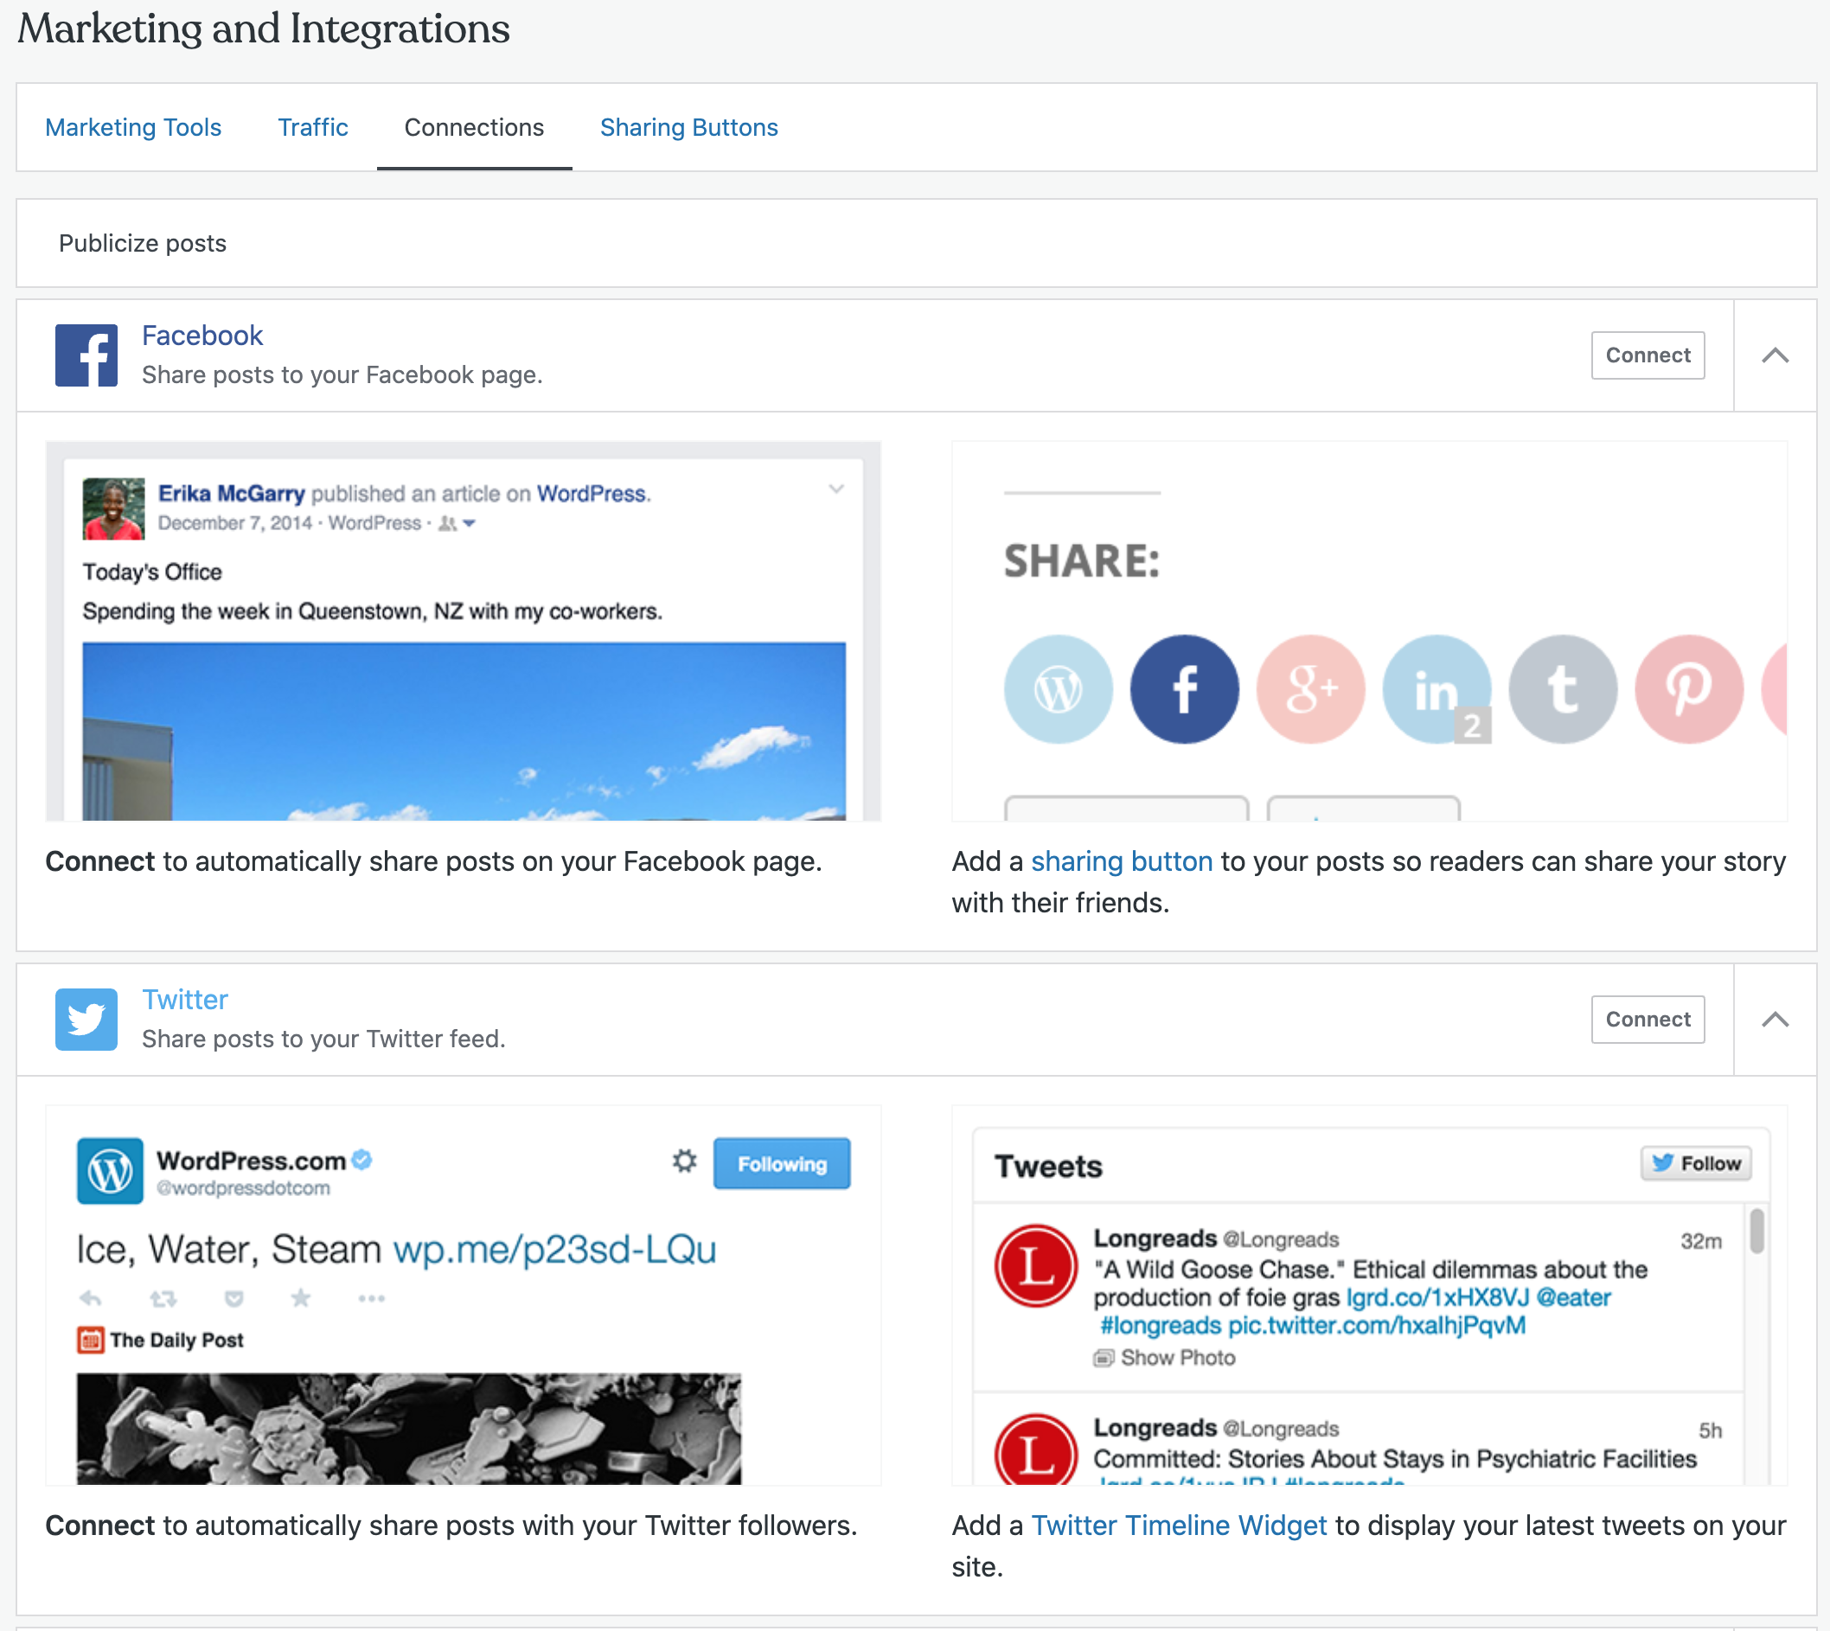The width and height of the screenshot is (1830, 1631).
Task: Click the retweet icon under the tweet
Action: point(163,1299)
